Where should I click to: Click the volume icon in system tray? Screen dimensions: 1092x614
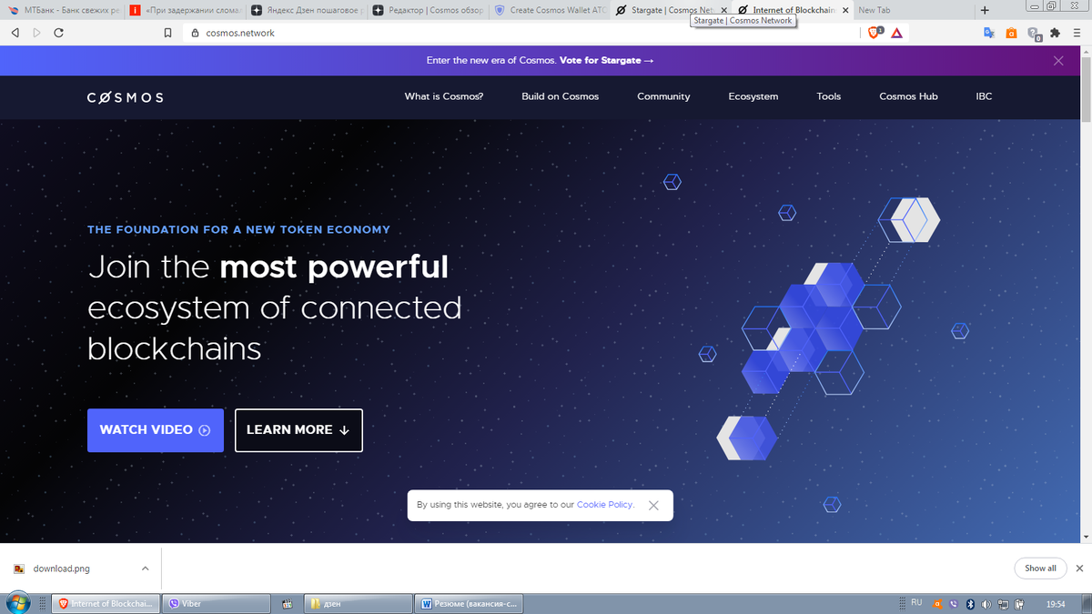[x=986, y=603]
